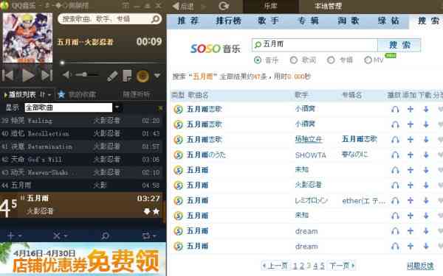Add 火影忍者 result with plus icon
Viewport: 443px width, 276px height.
(x=411, y=185)
